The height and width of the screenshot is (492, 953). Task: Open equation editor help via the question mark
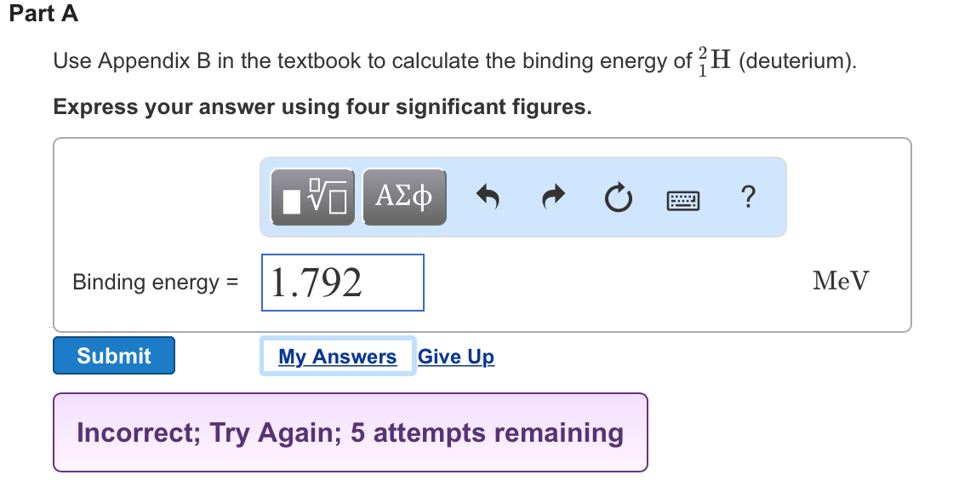(x=748, y=197)
